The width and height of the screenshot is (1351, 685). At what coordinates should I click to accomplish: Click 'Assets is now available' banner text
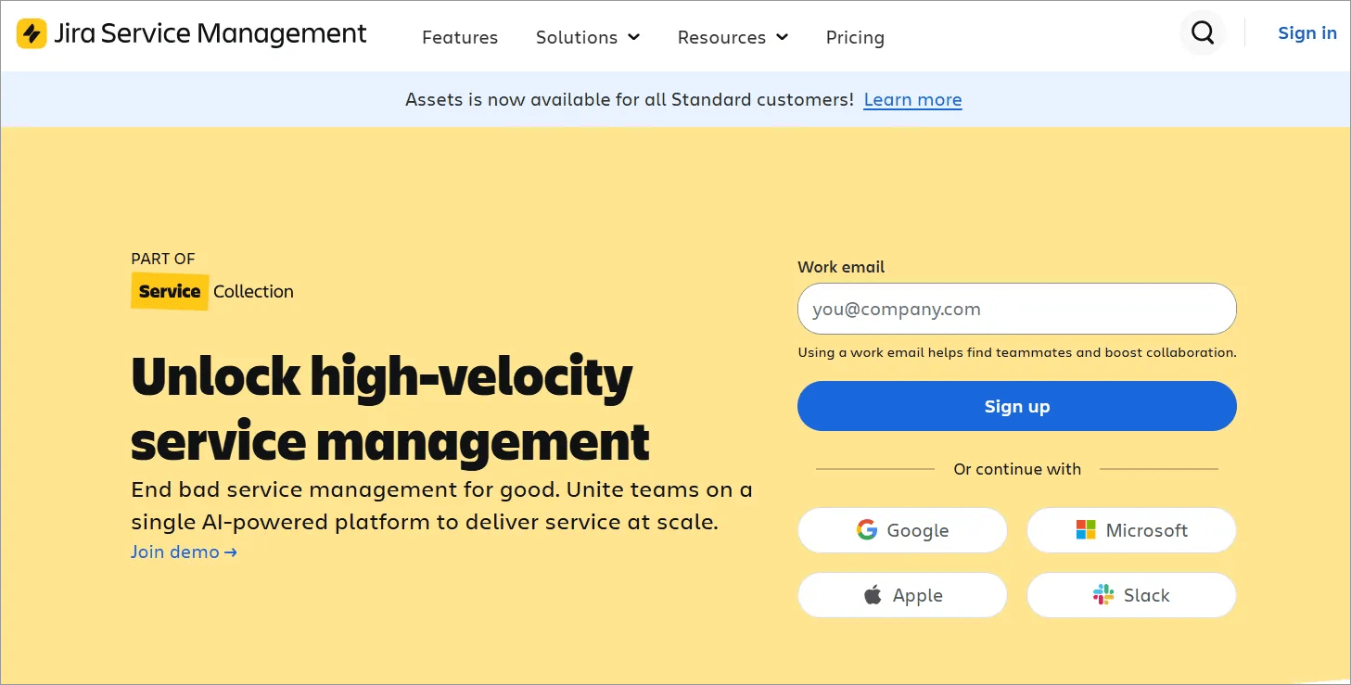click(630, 99)
